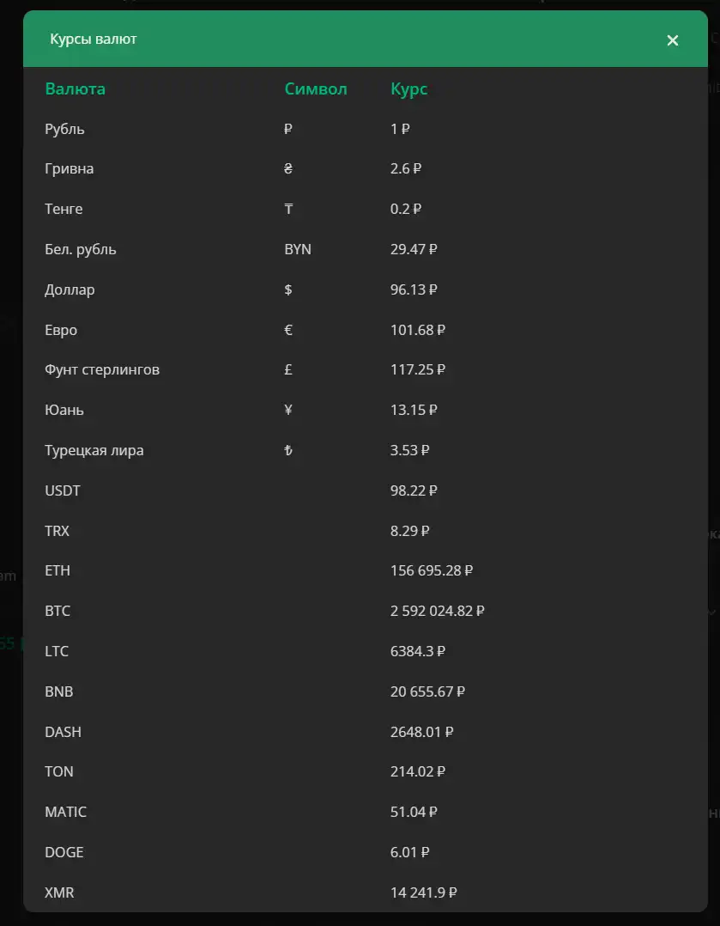720x926 pixels.
Task: Close the Курсы валют dialog
Action: [672, 40]
